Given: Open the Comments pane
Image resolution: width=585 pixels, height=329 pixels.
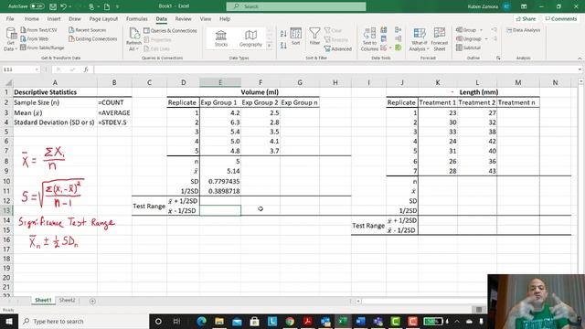Looking at the screenshot, I should [561, 18].
